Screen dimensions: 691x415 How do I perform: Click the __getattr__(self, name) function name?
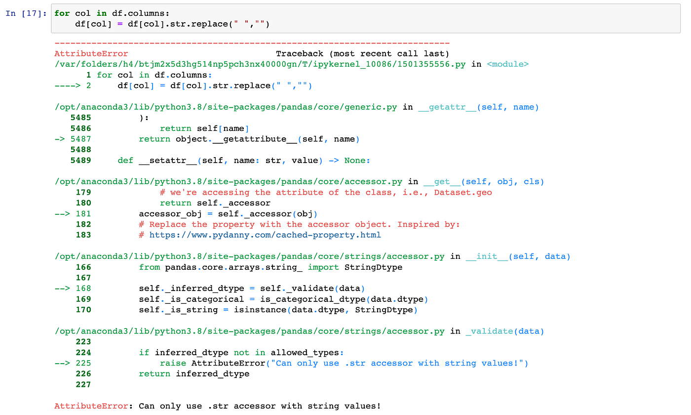tap(478, 107)
